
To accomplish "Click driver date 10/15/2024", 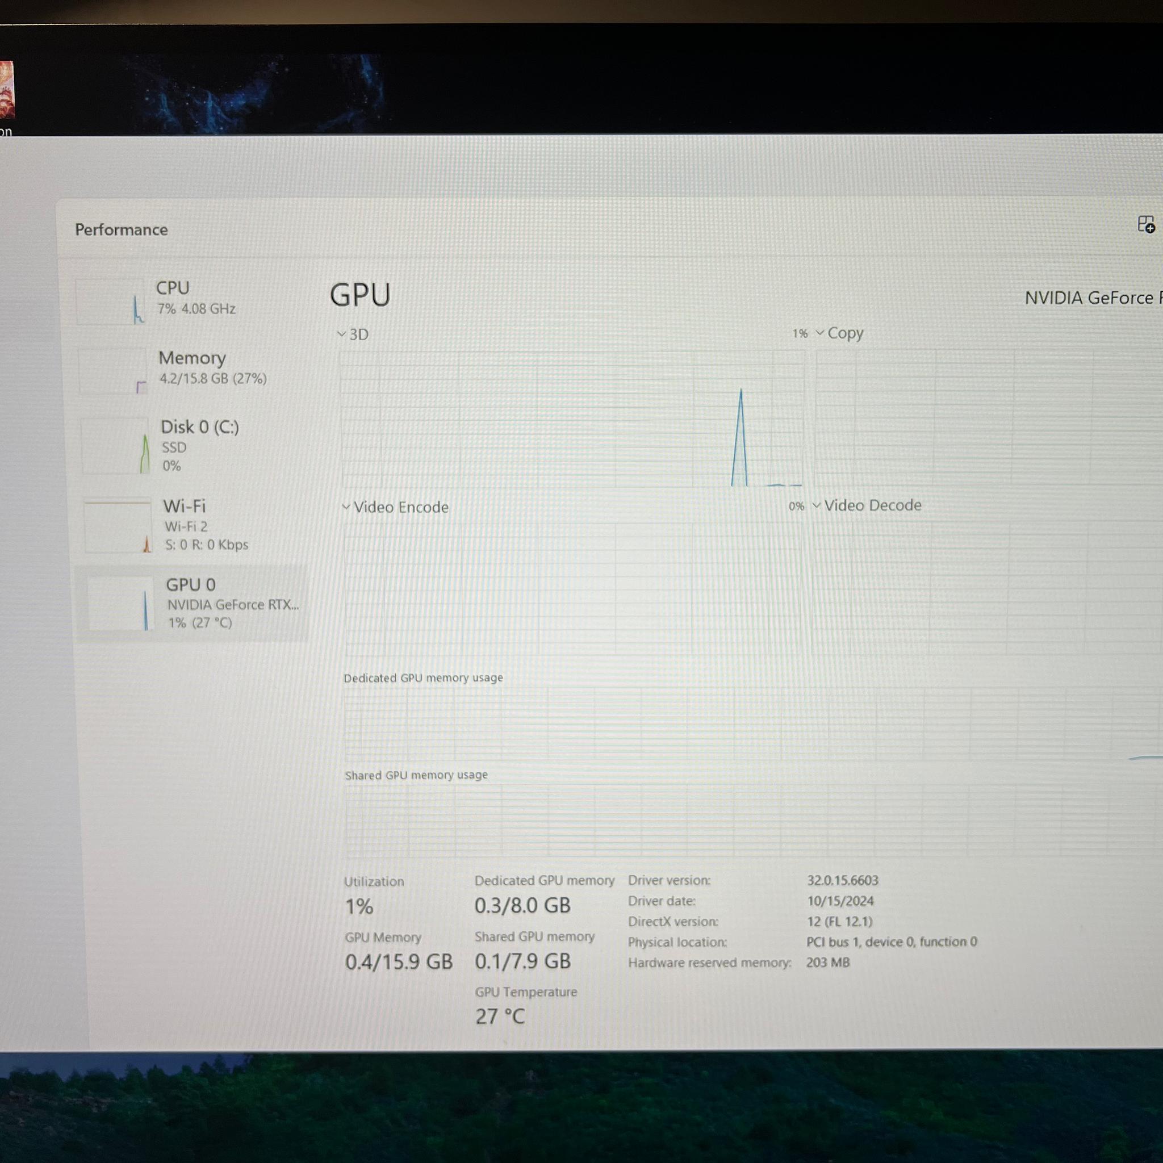I will click(840, 901).
